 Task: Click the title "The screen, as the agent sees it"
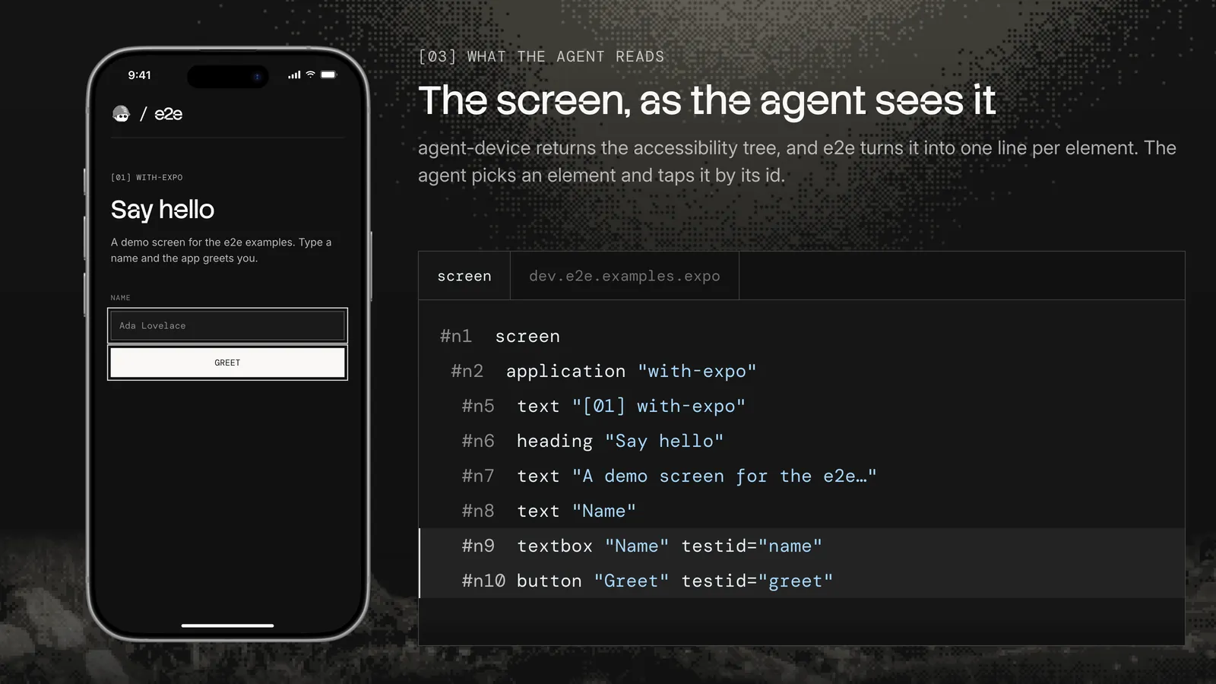707,100
